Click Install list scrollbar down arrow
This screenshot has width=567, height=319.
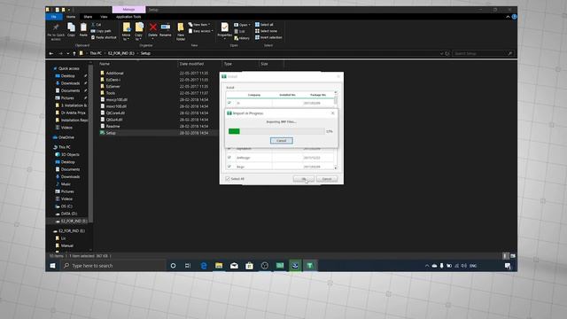coord(336,168)
